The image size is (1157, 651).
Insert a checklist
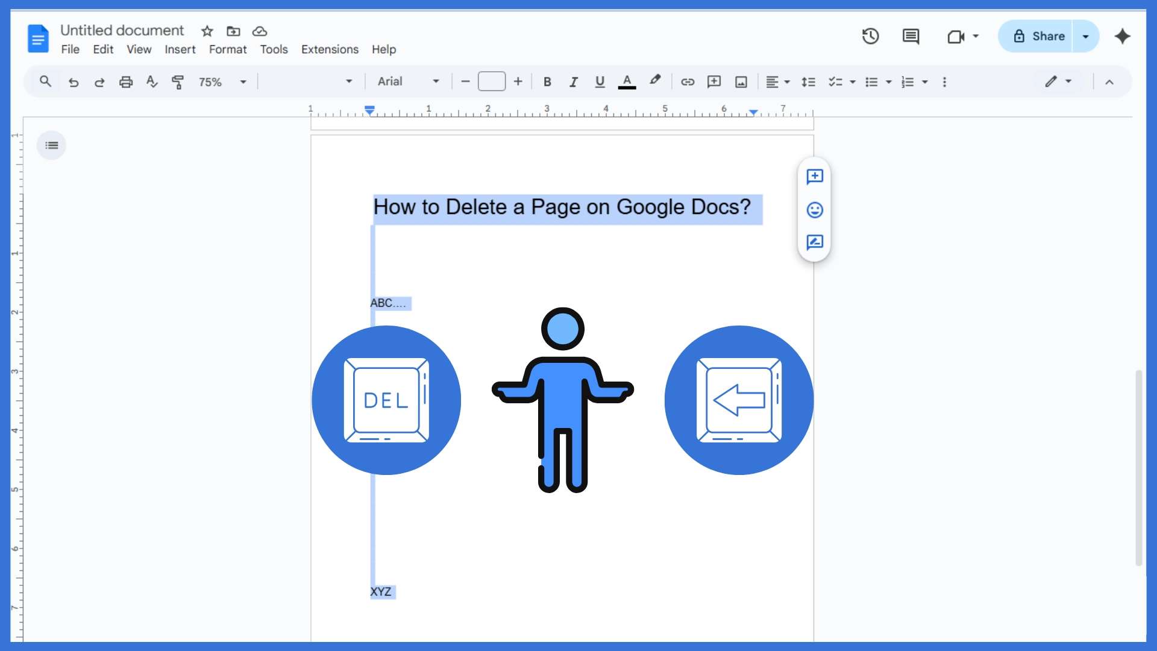click(x=835, y=82)
